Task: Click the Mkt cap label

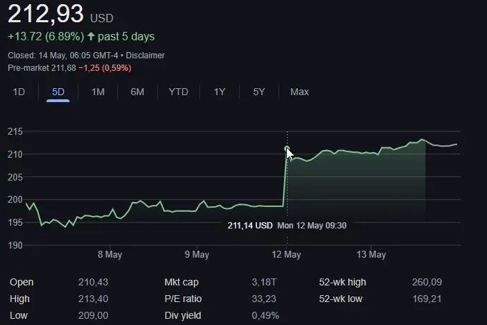Action: pyautogui.click(x=181, y=282)
